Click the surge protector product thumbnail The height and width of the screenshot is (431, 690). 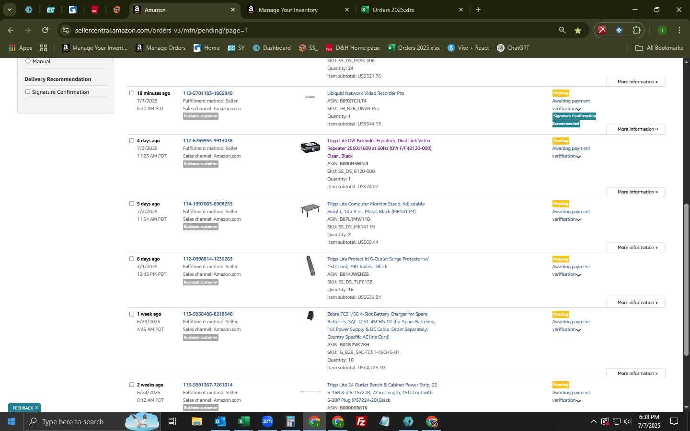pos(310,266)
